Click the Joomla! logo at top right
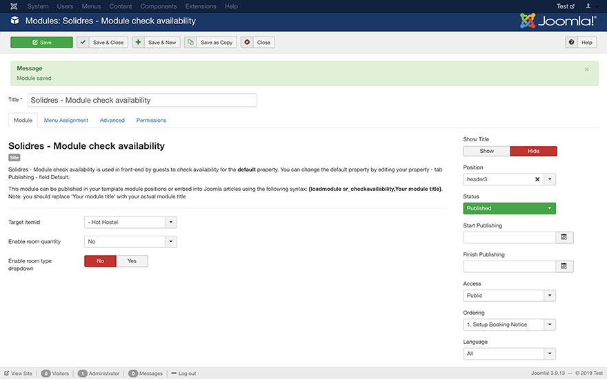This screenshot has width=607, height=379. (558, 21)
